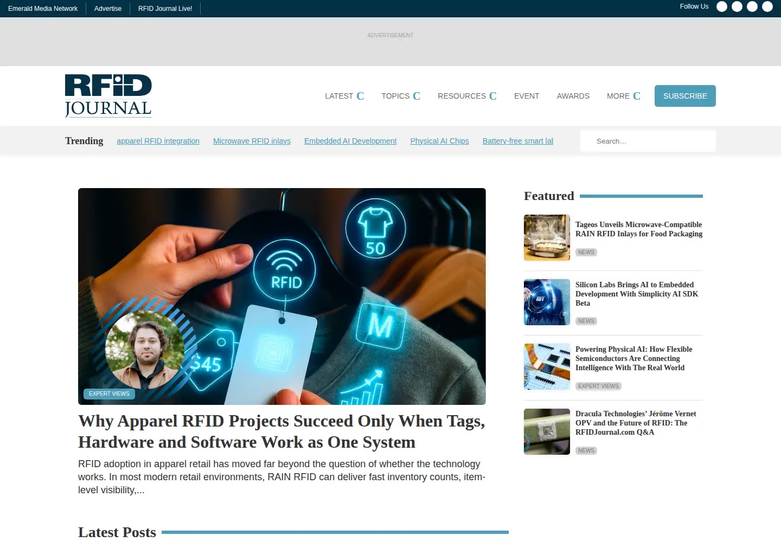
Task: Click excerpt starting 'RFID adoption in apparel retail'
Action: point(281,477)
